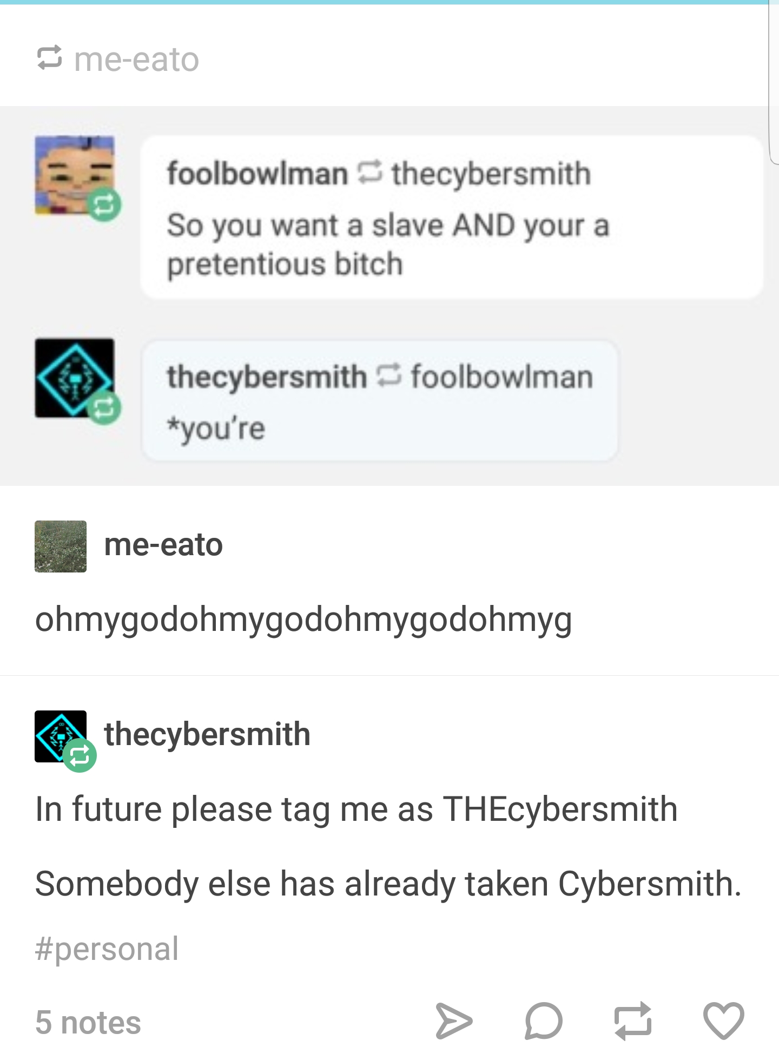Click the ohmygodohmygod comment text
The height and width of the screenshot is (1060, 779).
(303, 620)
